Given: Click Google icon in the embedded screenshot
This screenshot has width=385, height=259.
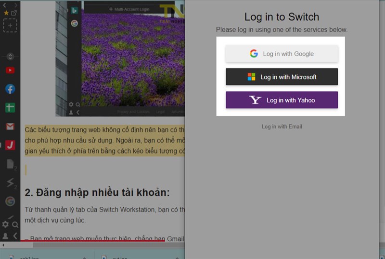Looking at the screenshot, I should coord(75,23).
